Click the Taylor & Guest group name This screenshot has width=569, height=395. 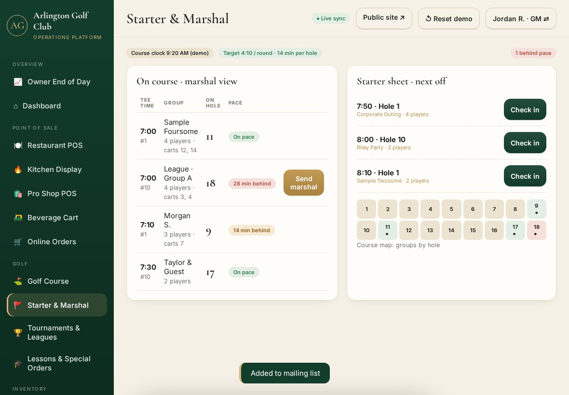pyautogui.click(x=178, y=267)
